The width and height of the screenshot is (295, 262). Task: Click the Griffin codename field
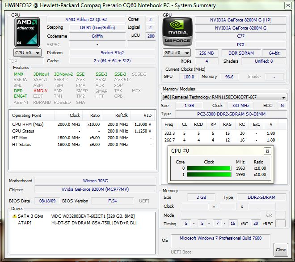97,36
